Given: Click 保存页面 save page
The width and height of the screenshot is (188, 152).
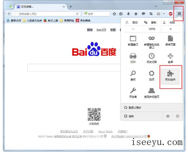Looking at the screenshot, I should tap(170, 41).
